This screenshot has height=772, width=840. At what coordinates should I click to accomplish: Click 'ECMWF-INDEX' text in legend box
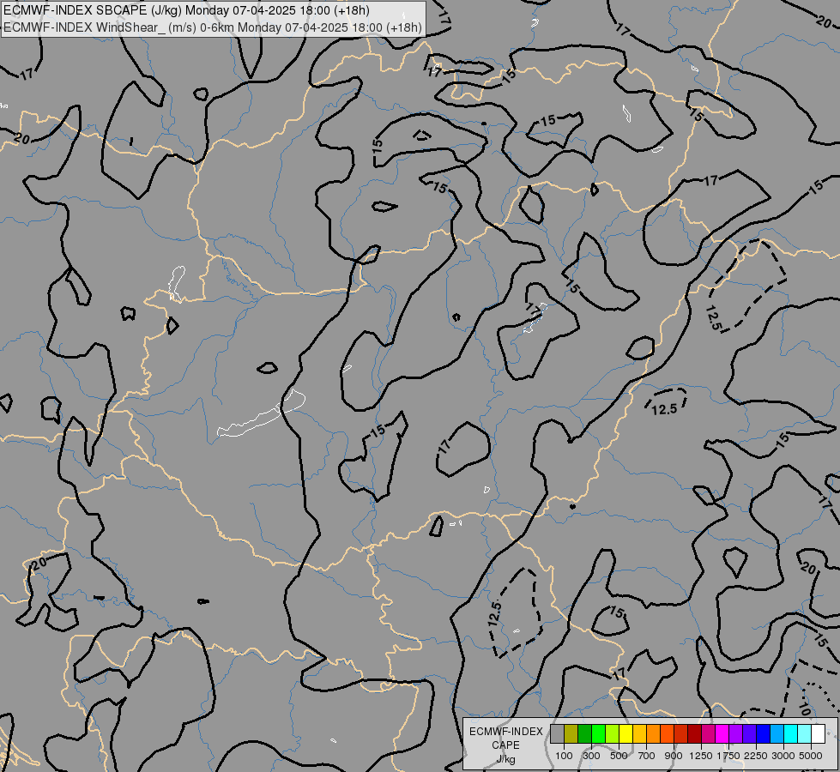click(505, 732)
